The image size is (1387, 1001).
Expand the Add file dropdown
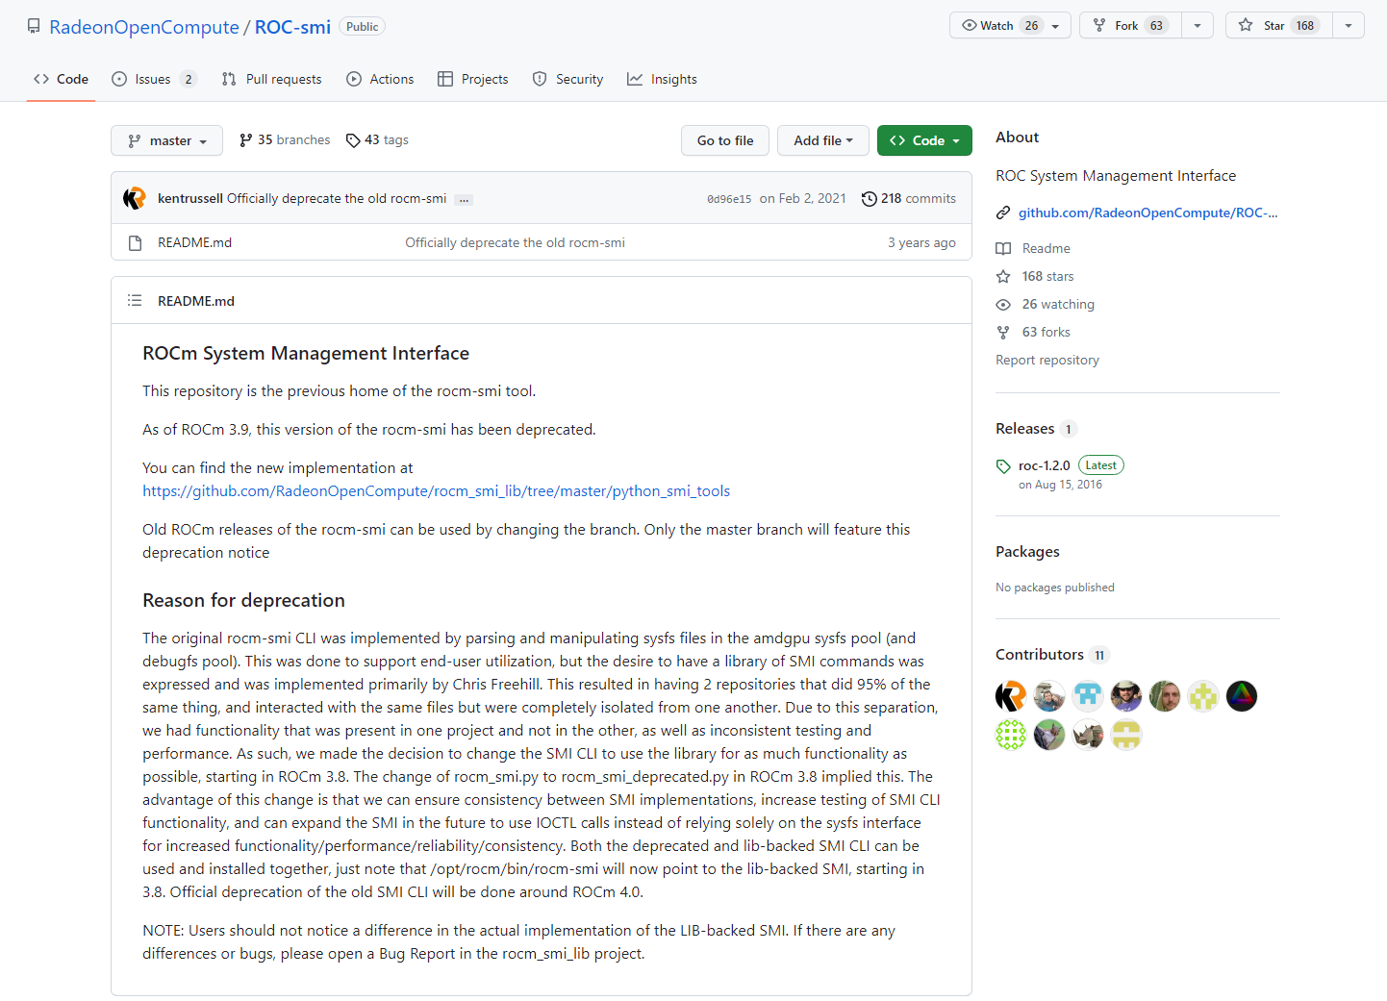click(x=823, y=140)
